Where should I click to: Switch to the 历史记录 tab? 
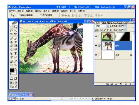tap(118, 23)
